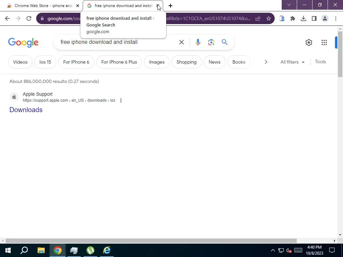The height and width of the screenshot is (257, 343).
Task: Open File Explorer from taskbar
Action: [41, 250]
